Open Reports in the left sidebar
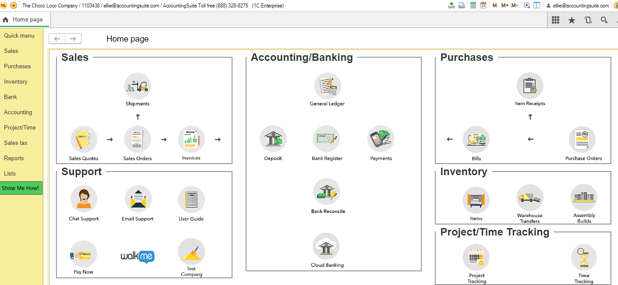 point(14,158)
